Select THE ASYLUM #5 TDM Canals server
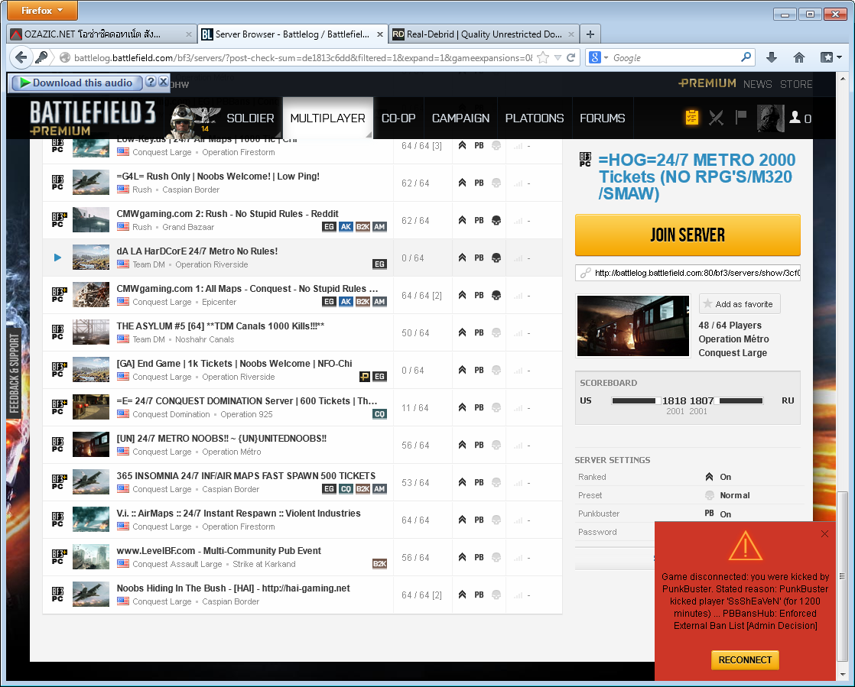 click(302, 333)
